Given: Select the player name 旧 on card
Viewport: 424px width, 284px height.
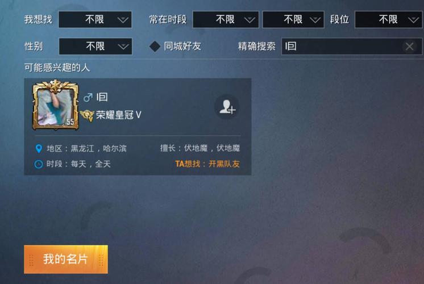Looking at the screenshot, I should [x=102, y=97].
